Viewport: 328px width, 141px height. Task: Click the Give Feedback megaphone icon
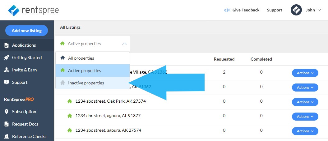point(227,10)
